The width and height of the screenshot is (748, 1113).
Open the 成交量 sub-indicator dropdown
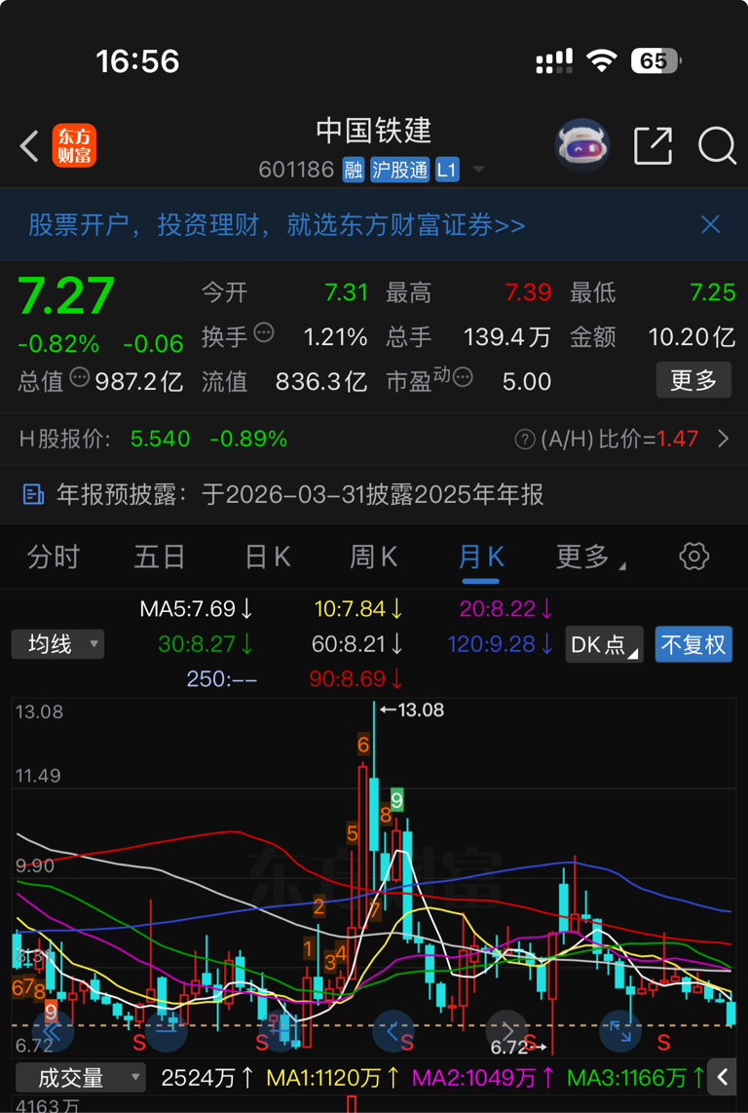[x=80, y=1078]
